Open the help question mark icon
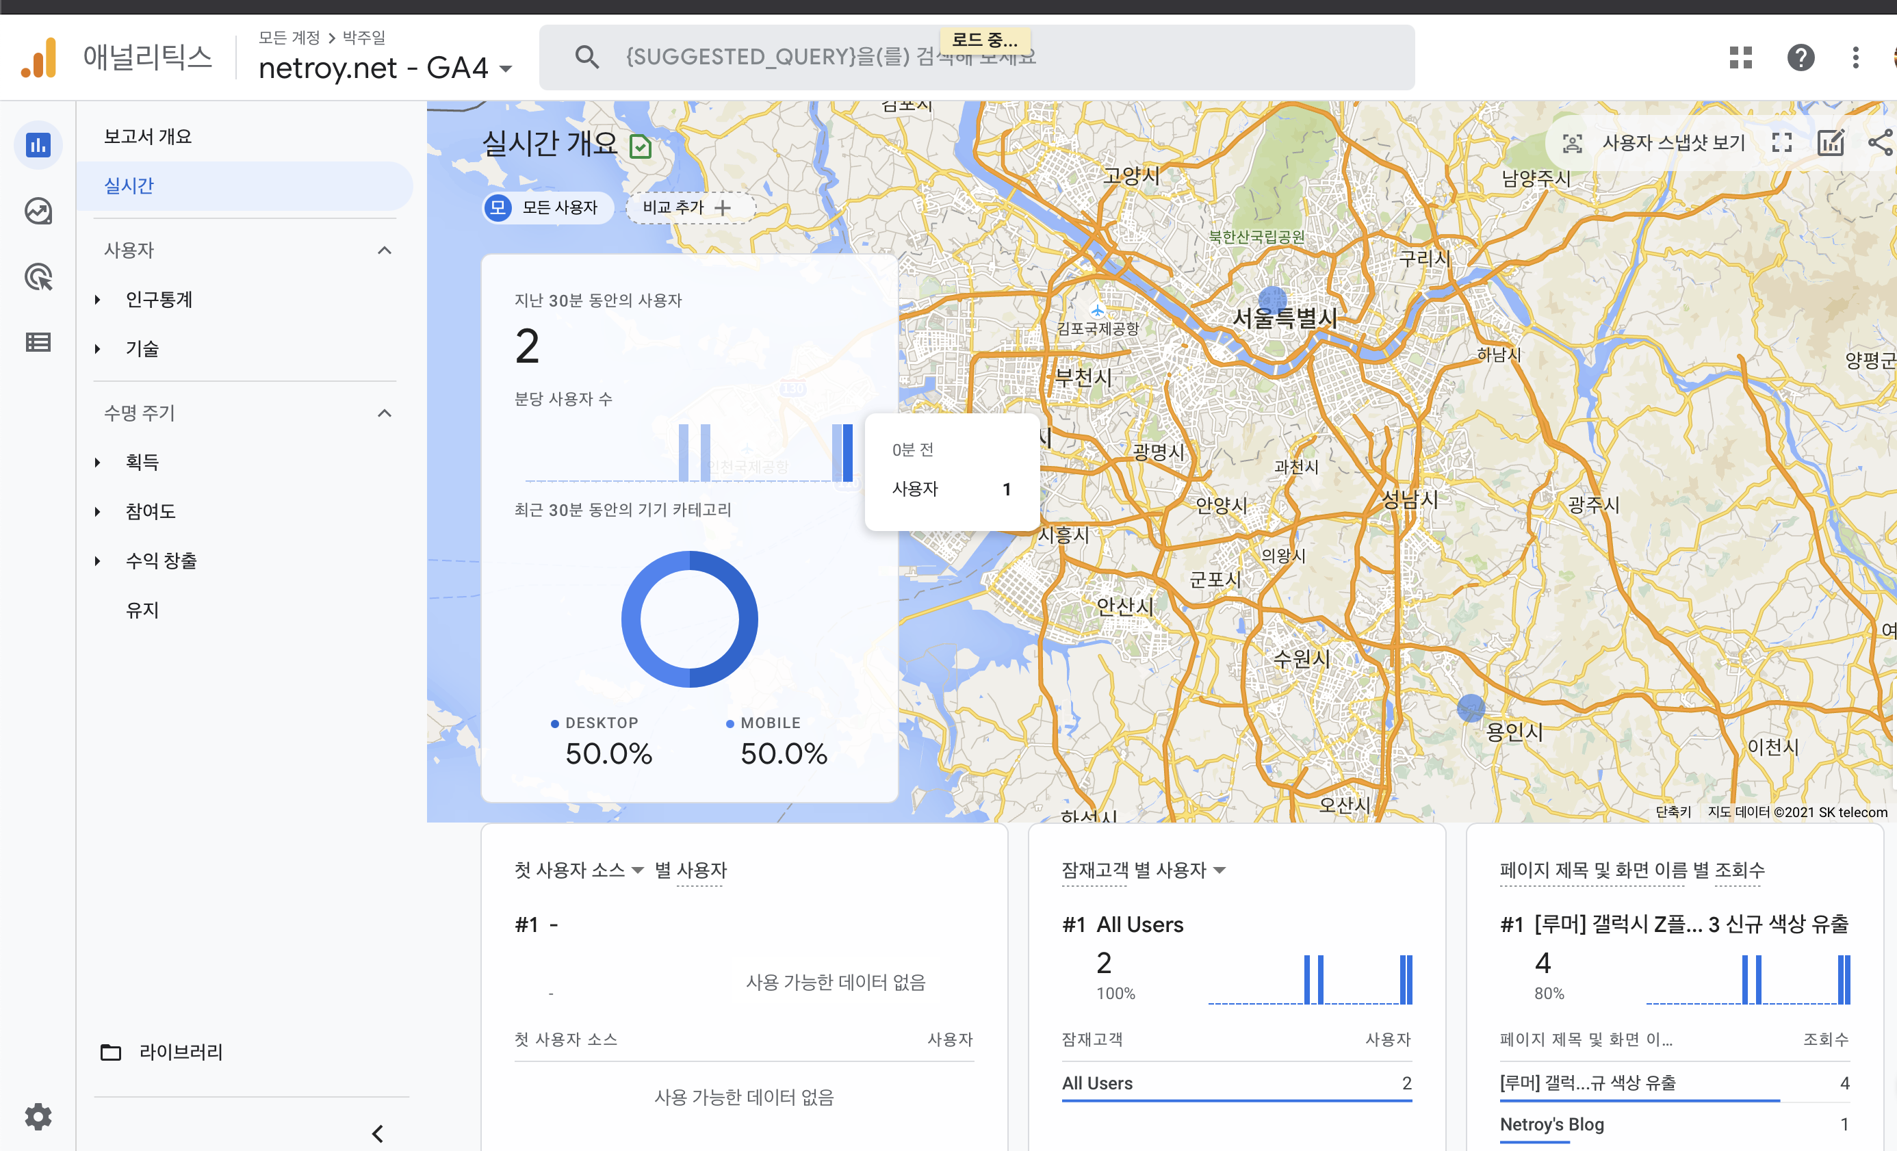 (1800, 57)
